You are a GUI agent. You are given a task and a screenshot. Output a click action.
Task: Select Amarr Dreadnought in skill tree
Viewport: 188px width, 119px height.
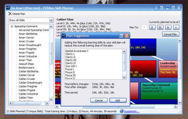pyautogui.click(x=30, y=45)
